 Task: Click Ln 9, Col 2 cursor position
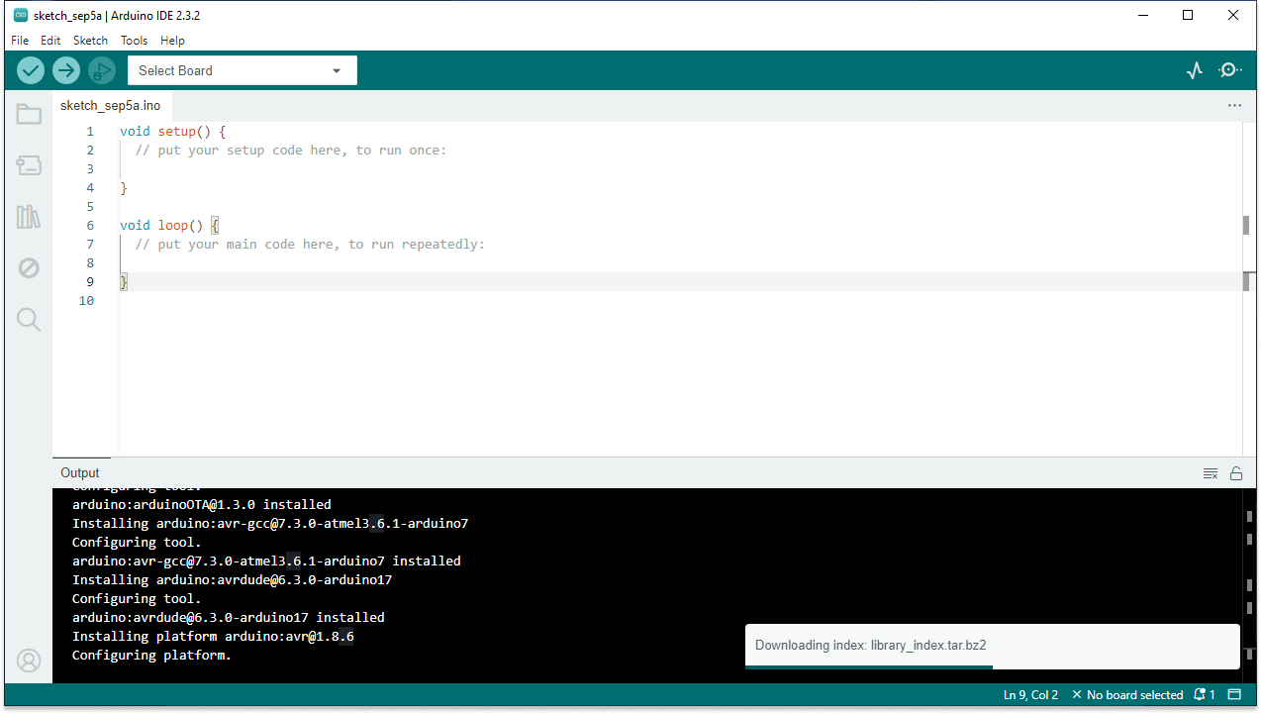[x=1030, y=695]
